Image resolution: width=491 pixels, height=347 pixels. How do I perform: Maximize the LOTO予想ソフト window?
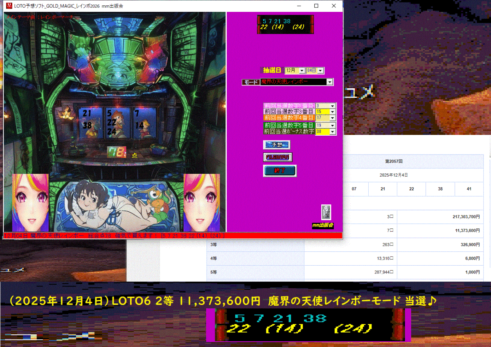tap(316, 6)
